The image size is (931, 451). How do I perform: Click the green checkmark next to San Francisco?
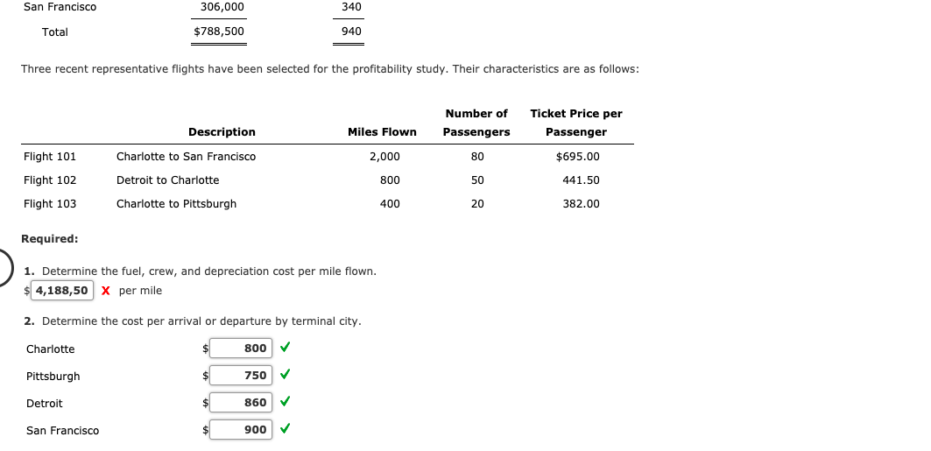285,428
